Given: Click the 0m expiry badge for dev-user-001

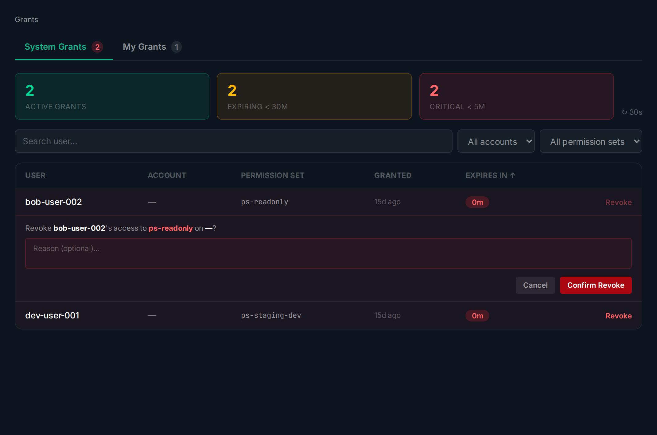Looking at the screenshot, I should pyautogui.click(x=477, y=316).
